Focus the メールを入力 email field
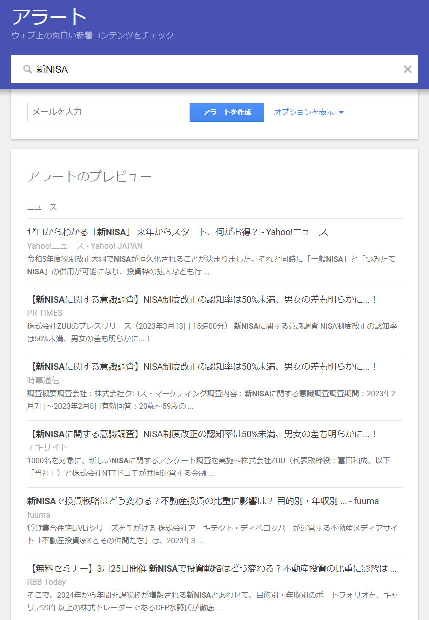The width and height of the screenshot is (429, 620). (108, 112)
